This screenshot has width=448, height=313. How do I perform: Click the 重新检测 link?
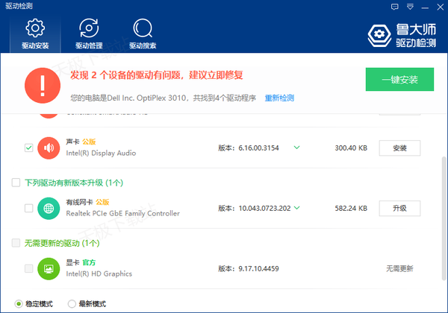tap(279, 98)
